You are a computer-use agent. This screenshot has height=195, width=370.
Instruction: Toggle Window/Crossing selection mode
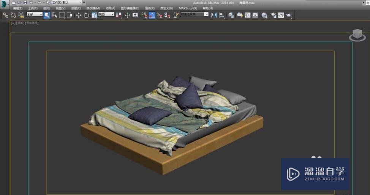[70, 15]
